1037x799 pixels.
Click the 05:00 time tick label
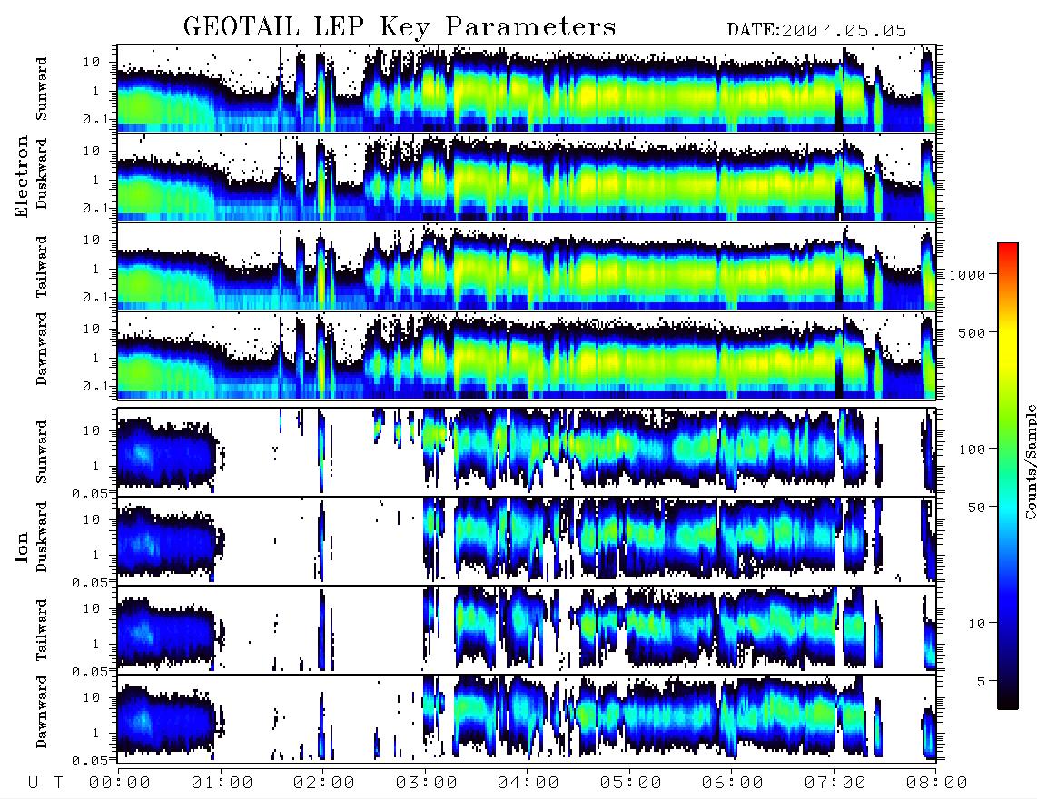pos(631,784)
